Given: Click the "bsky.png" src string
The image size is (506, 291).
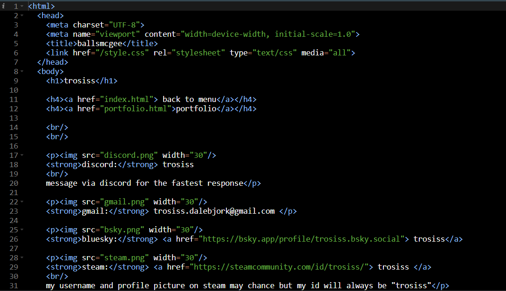Looking at the screenshot, I should click(122, 230).
